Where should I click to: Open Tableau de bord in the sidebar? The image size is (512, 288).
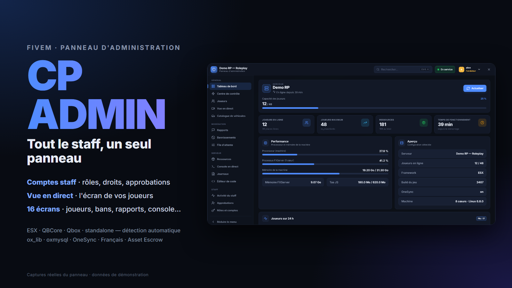(x=230, y=86)
